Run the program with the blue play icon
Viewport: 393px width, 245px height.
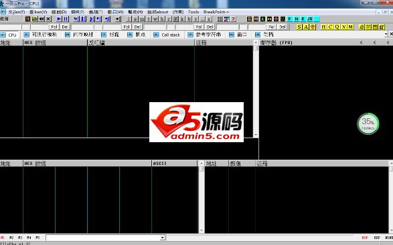pyautogui.click(x=59, y=19)
